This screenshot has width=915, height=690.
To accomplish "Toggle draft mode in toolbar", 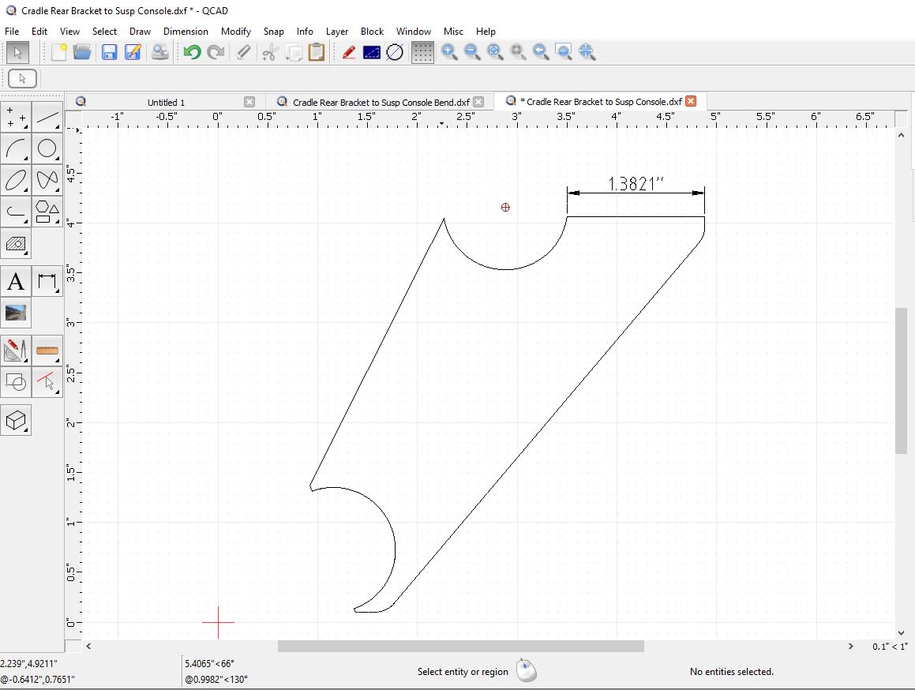I will [348, 53].
